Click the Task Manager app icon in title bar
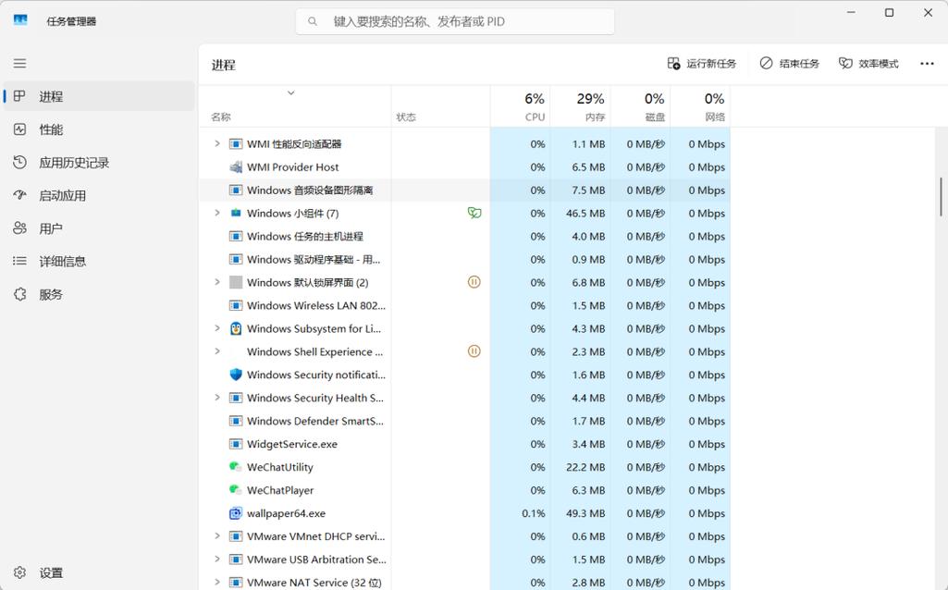This screenshot has width=948, height=590. click(20, 20)
